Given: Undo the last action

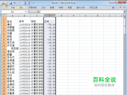Looking at the screenshot, I should [14, 3].
